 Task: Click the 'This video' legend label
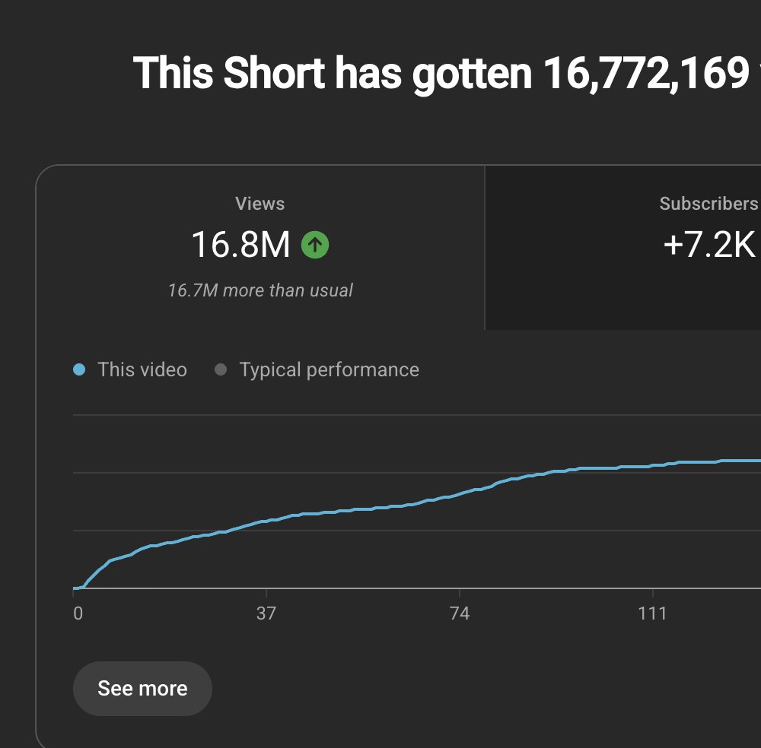pyautogui.click(x=142, y=369)
